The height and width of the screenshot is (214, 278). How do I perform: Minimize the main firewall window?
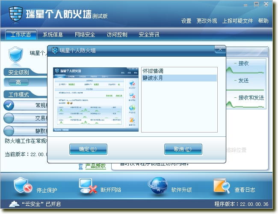[245, 5]
